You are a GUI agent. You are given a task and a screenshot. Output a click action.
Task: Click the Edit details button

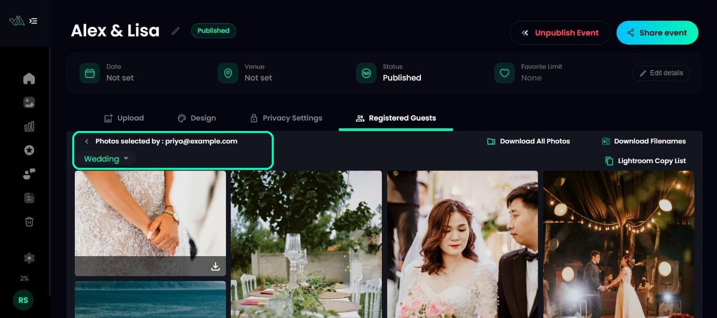pos(661,73)
